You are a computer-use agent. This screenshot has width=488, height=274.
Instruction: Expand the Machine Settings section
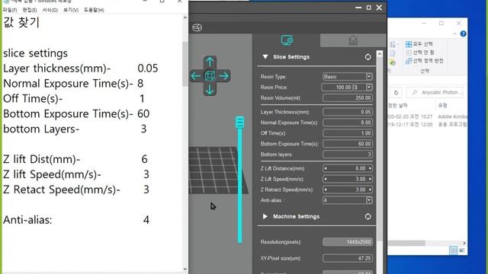coord(265,216)
